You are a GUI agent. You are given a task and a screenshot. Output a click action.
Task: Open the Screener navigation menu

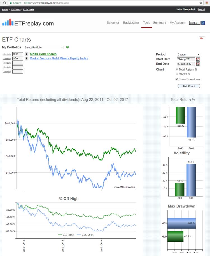[x=113, y=23]
